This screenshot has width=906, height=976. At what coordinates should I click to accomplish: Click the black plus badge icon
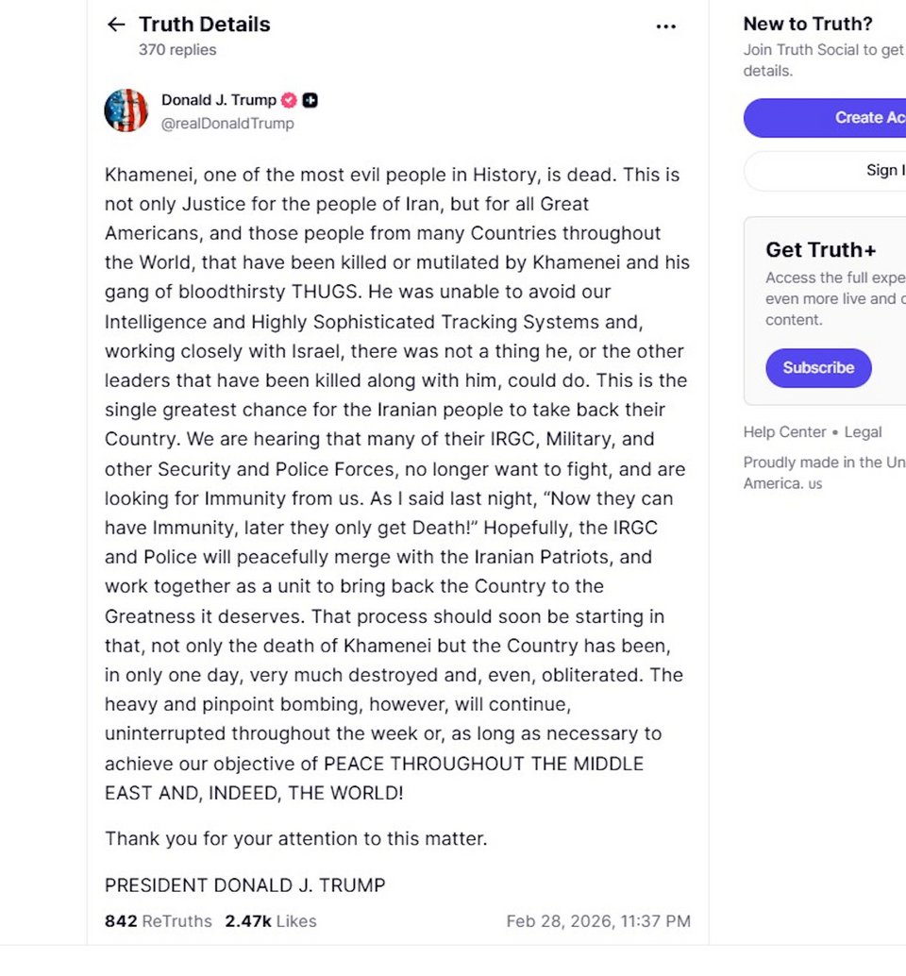310,100
